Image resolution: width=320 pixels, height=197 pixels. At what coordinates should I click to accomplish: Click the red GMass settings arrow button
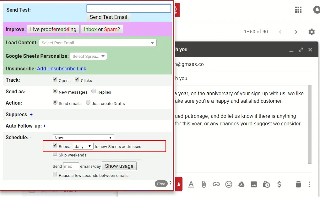pos(179,184)
